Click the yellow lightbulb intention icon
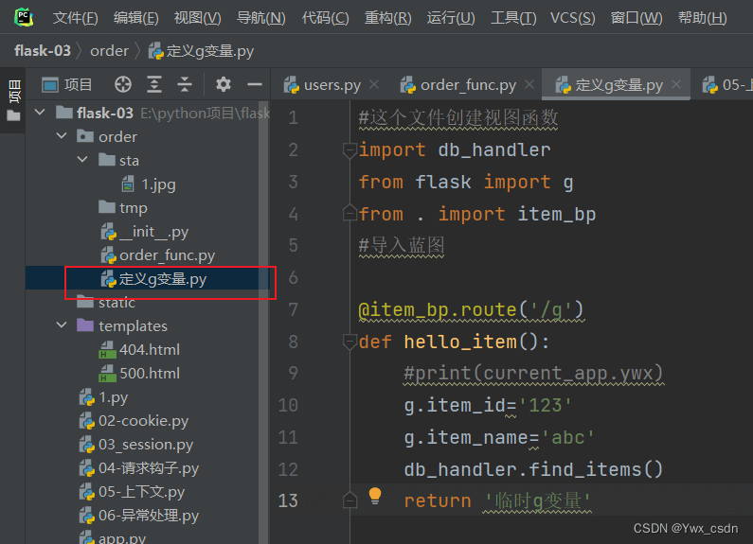 pos(374,496)
